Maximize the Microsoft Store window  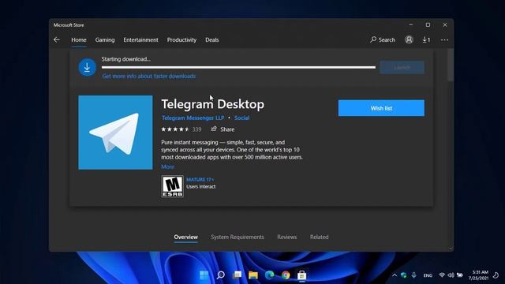coord(428,24)
